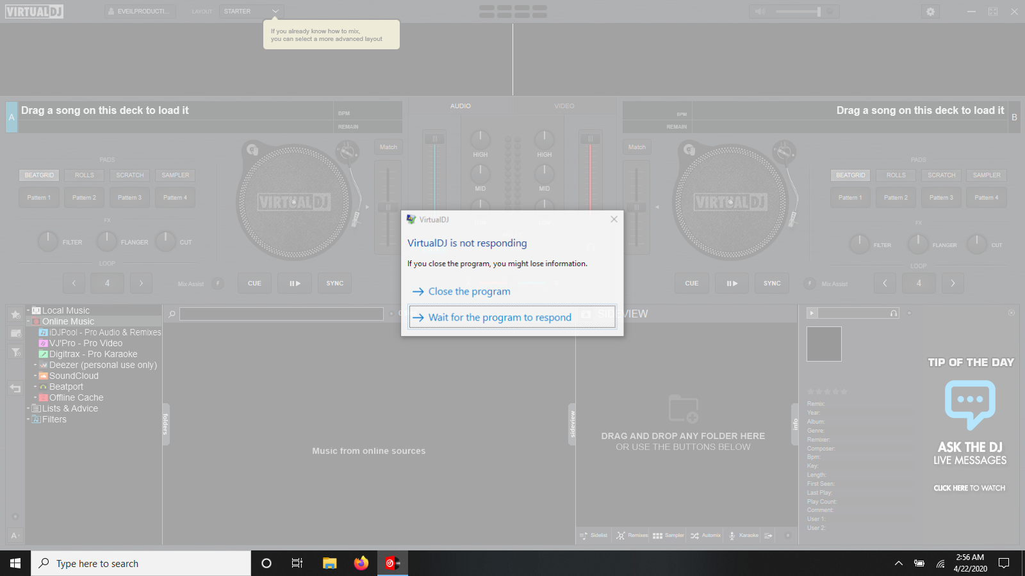Viewport: 1025px width, 576px height.
Task: Click CUE on deck B
Action: 692,284
